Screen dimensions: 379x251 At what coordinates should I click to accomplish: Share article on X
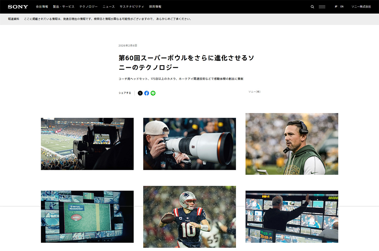pos(140,93)
